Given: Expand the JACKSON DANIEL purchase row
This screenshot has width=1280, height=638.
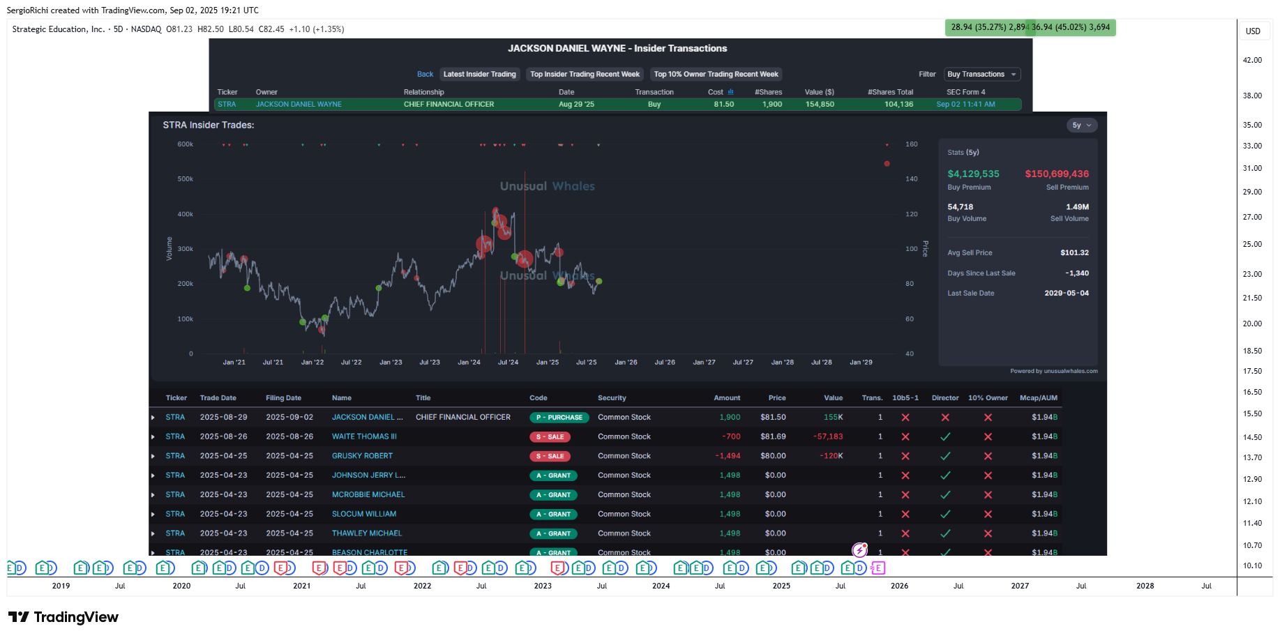Looking at the screenshot, I should [153, 418].
